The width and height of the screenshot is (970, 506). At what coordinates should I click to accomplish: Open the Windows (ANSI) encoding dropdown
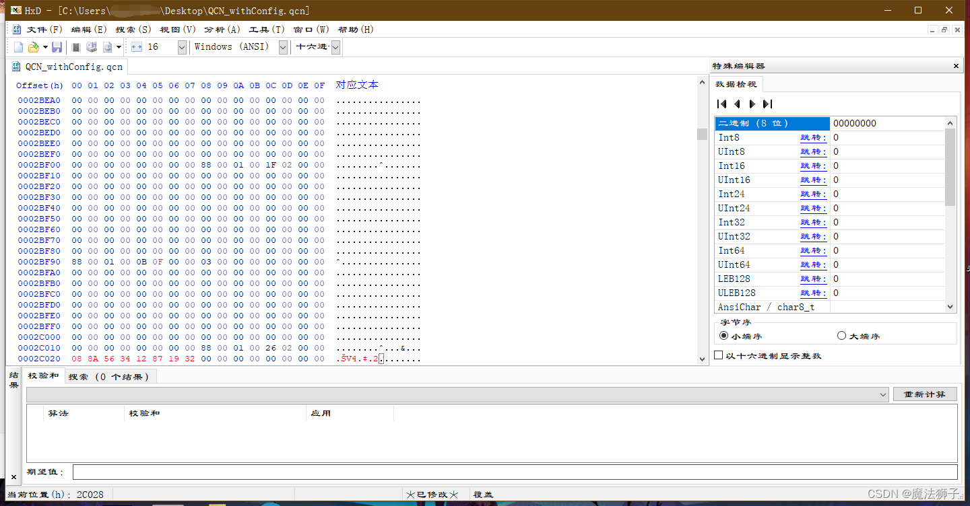tap(283, 46)
